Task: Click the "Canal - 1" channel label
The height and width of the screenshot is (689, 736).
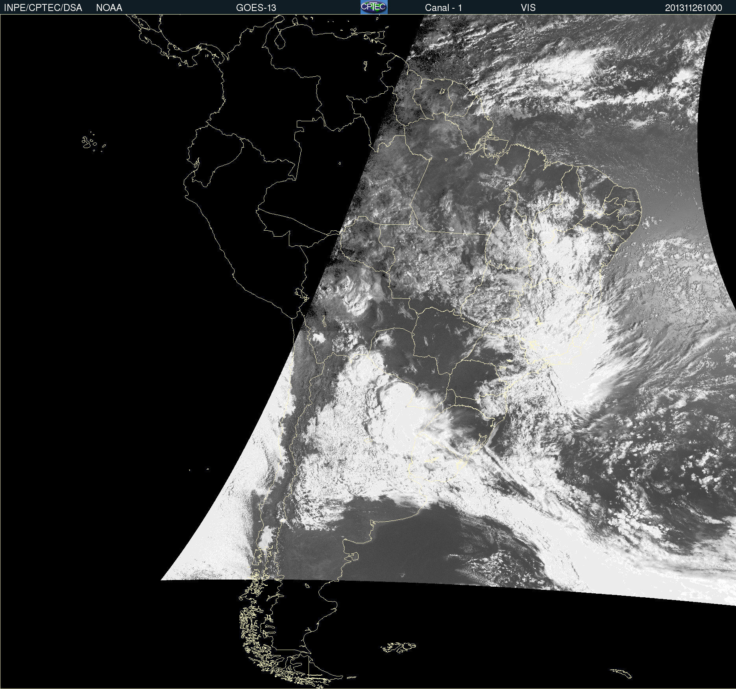Action: [444, 8]
